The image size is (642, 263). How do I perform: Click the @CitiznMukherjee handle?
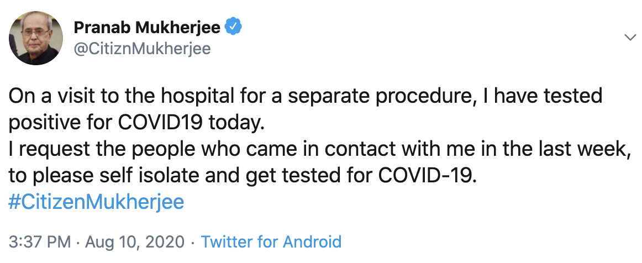[x=141, y=49]
